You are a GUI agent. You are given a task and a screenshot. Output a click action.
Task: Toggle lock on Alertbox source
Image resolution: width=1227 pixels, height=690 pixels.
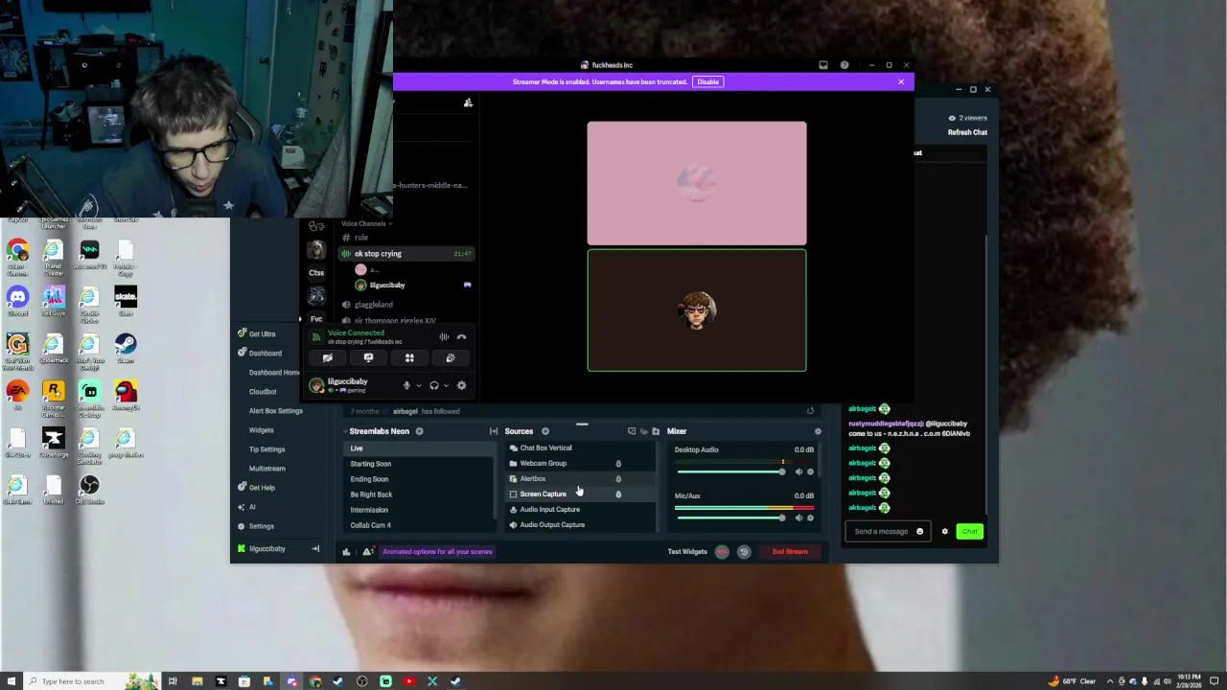click(x=618, y=479)
